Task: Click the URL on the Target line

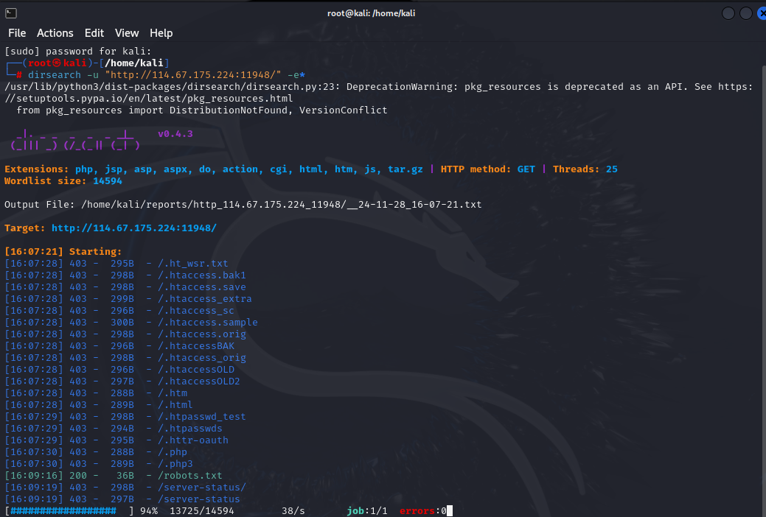Action: (134, 228)
